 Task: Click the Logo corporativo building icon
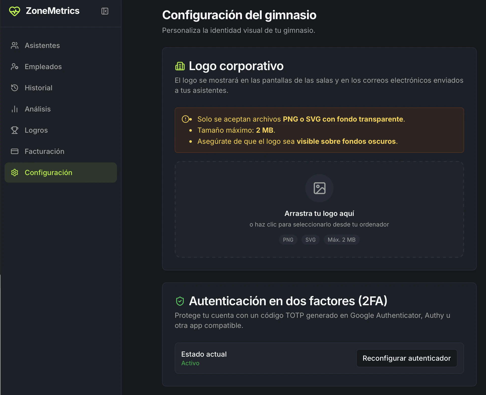click(x=180, y=66)
